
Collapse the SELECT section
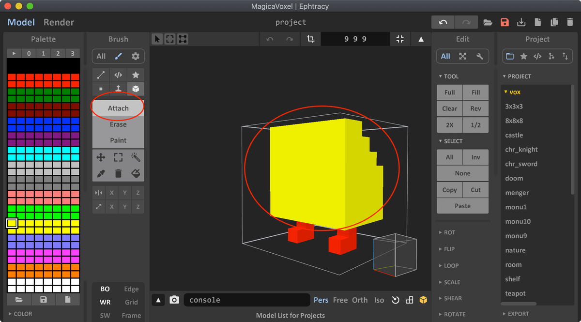(451, 141)
